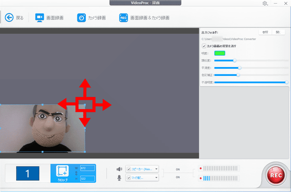Expand the スピーカー device dropdown
Viewport: 291px width, 192px height.
tap(156, 169)
